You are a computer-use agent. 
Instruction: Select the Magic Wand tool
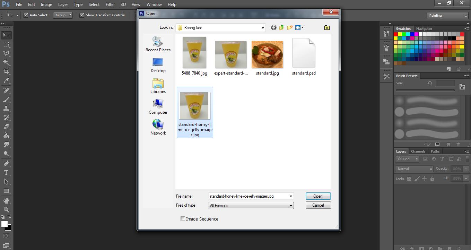(6, 62)
